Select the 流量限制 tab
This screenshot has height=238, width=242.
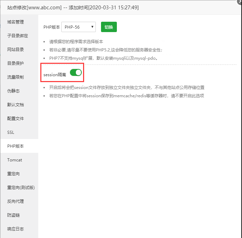(x=19, y=77)
